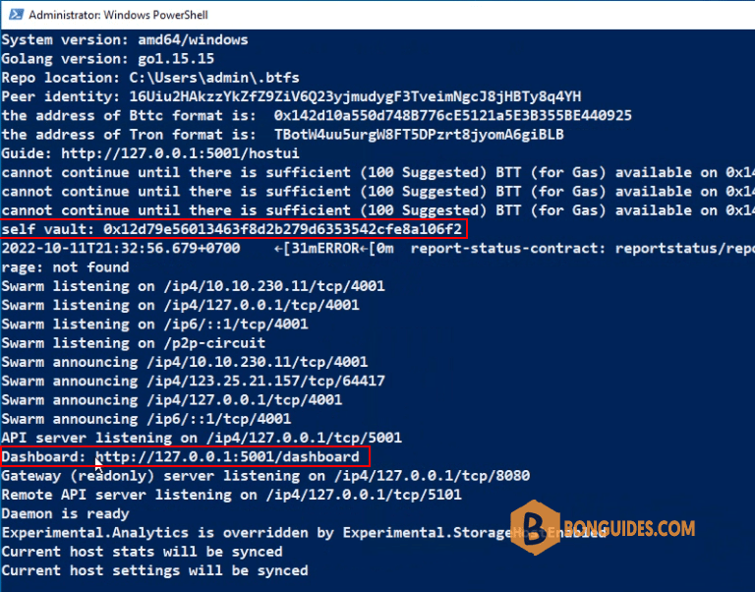Click the System version amd64/windows line

coord(125,40)
